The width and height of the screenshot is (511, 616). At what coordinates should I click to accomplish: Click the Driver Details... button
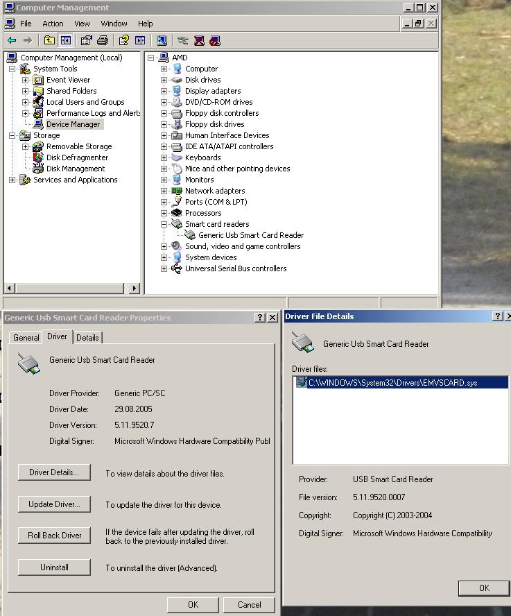54,472
